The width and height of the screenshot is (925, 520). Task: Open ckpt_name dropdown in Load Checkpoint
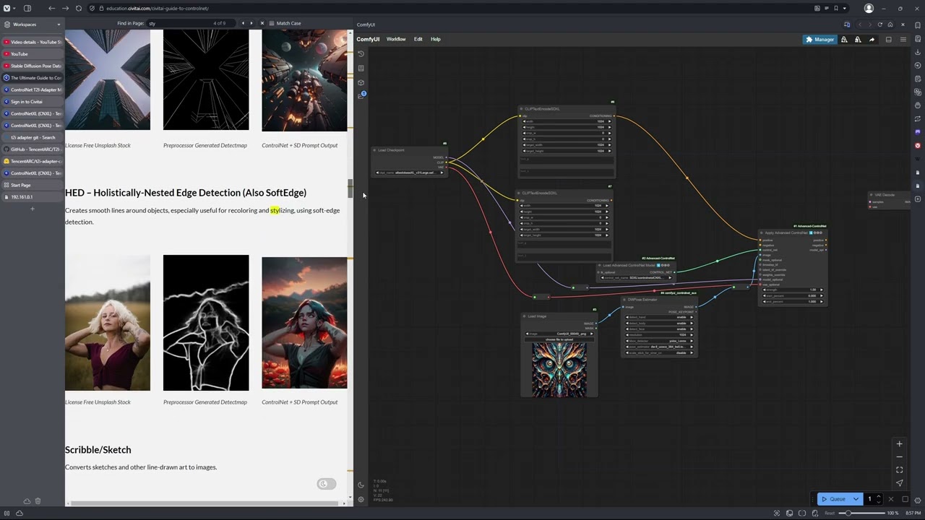(409, 173)
